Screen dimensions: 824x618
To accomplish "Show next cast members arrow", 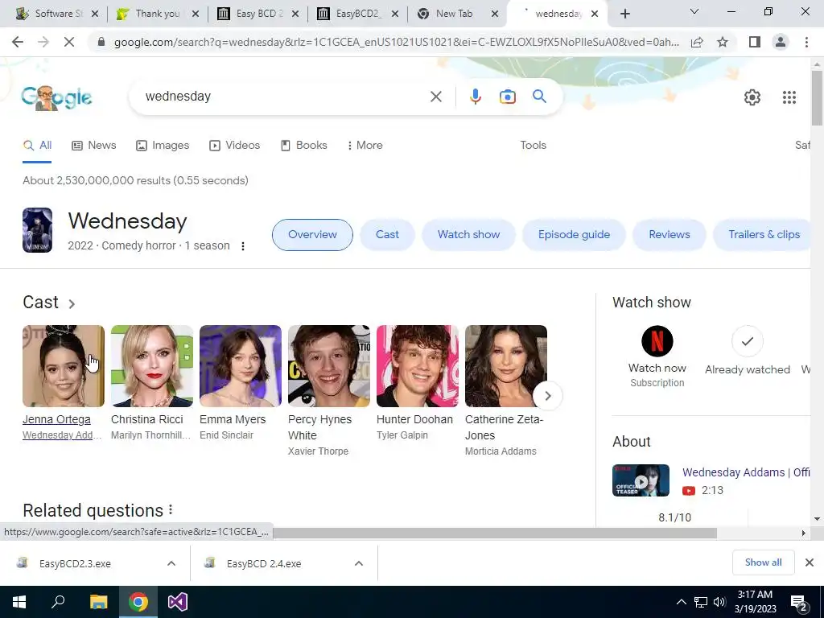I will coord(547,396).
